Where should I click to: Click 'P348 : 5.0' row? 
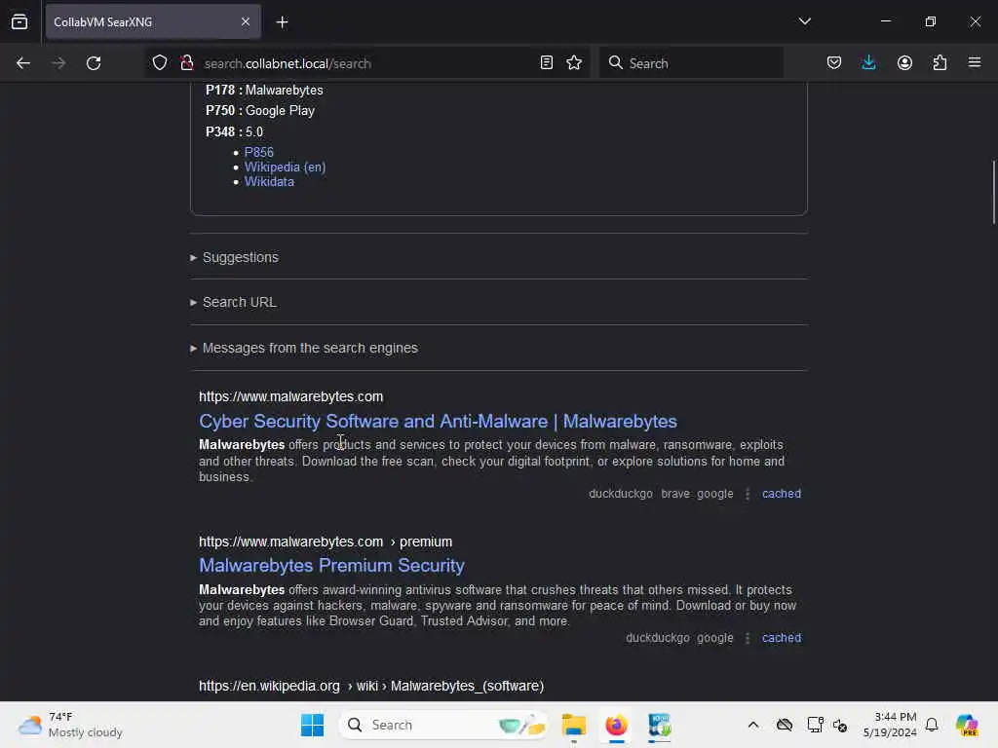(x=234, y=131)
